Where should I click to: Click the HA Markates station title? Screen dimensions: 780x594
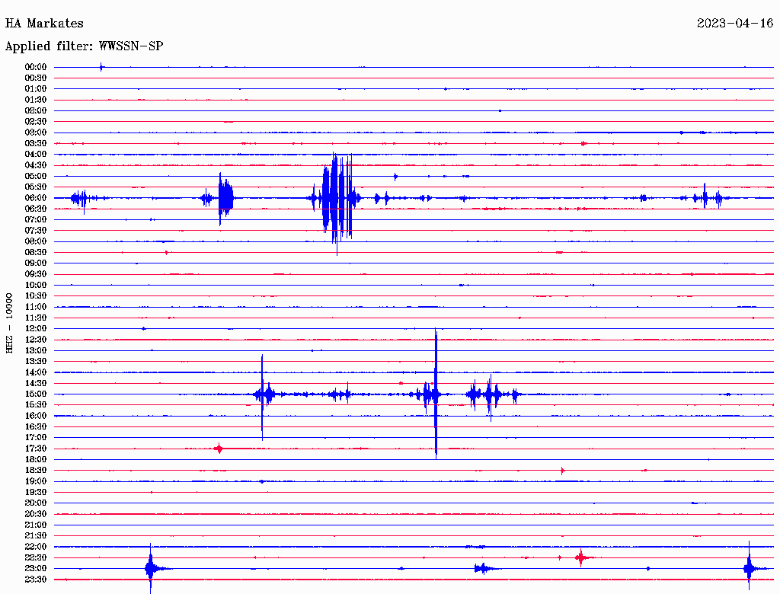pyautogui.click(x=44, y=24)
